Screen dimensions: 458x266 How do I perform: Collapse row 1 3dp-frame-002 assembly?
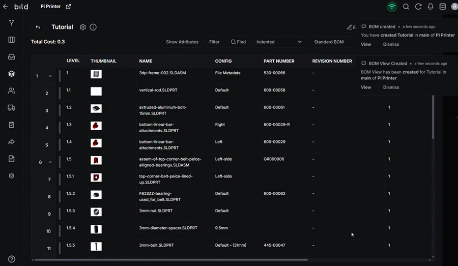(50, 76)
